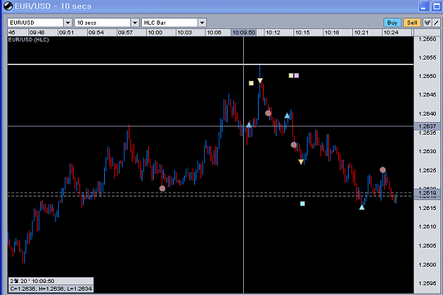The height and width of the screenshot is (295, 443).
Task: Click the 10:00 time axis label
Action: pyautogui.click(x=155, y=33)
